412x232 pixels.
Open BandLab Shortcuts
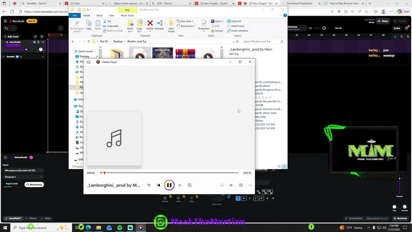point(400,218)
